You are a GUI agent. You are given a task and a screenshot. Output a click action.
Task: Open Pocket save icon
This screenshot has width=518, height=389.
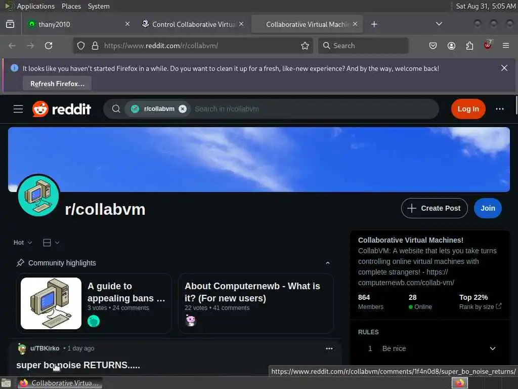tap(433, 46)
